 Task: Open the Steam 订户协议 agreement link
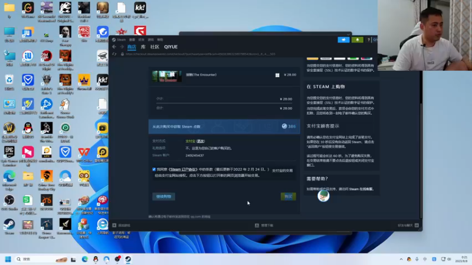click(183, 170)
